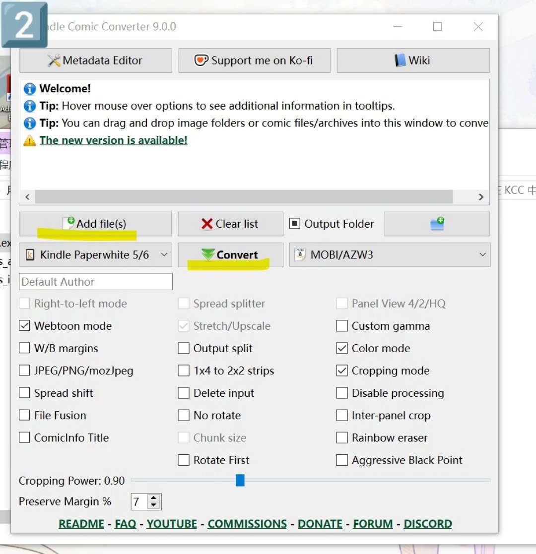The image size is (536, 554).
Task: Open the Metadata Editor
Action: click(x=95, y=61)
